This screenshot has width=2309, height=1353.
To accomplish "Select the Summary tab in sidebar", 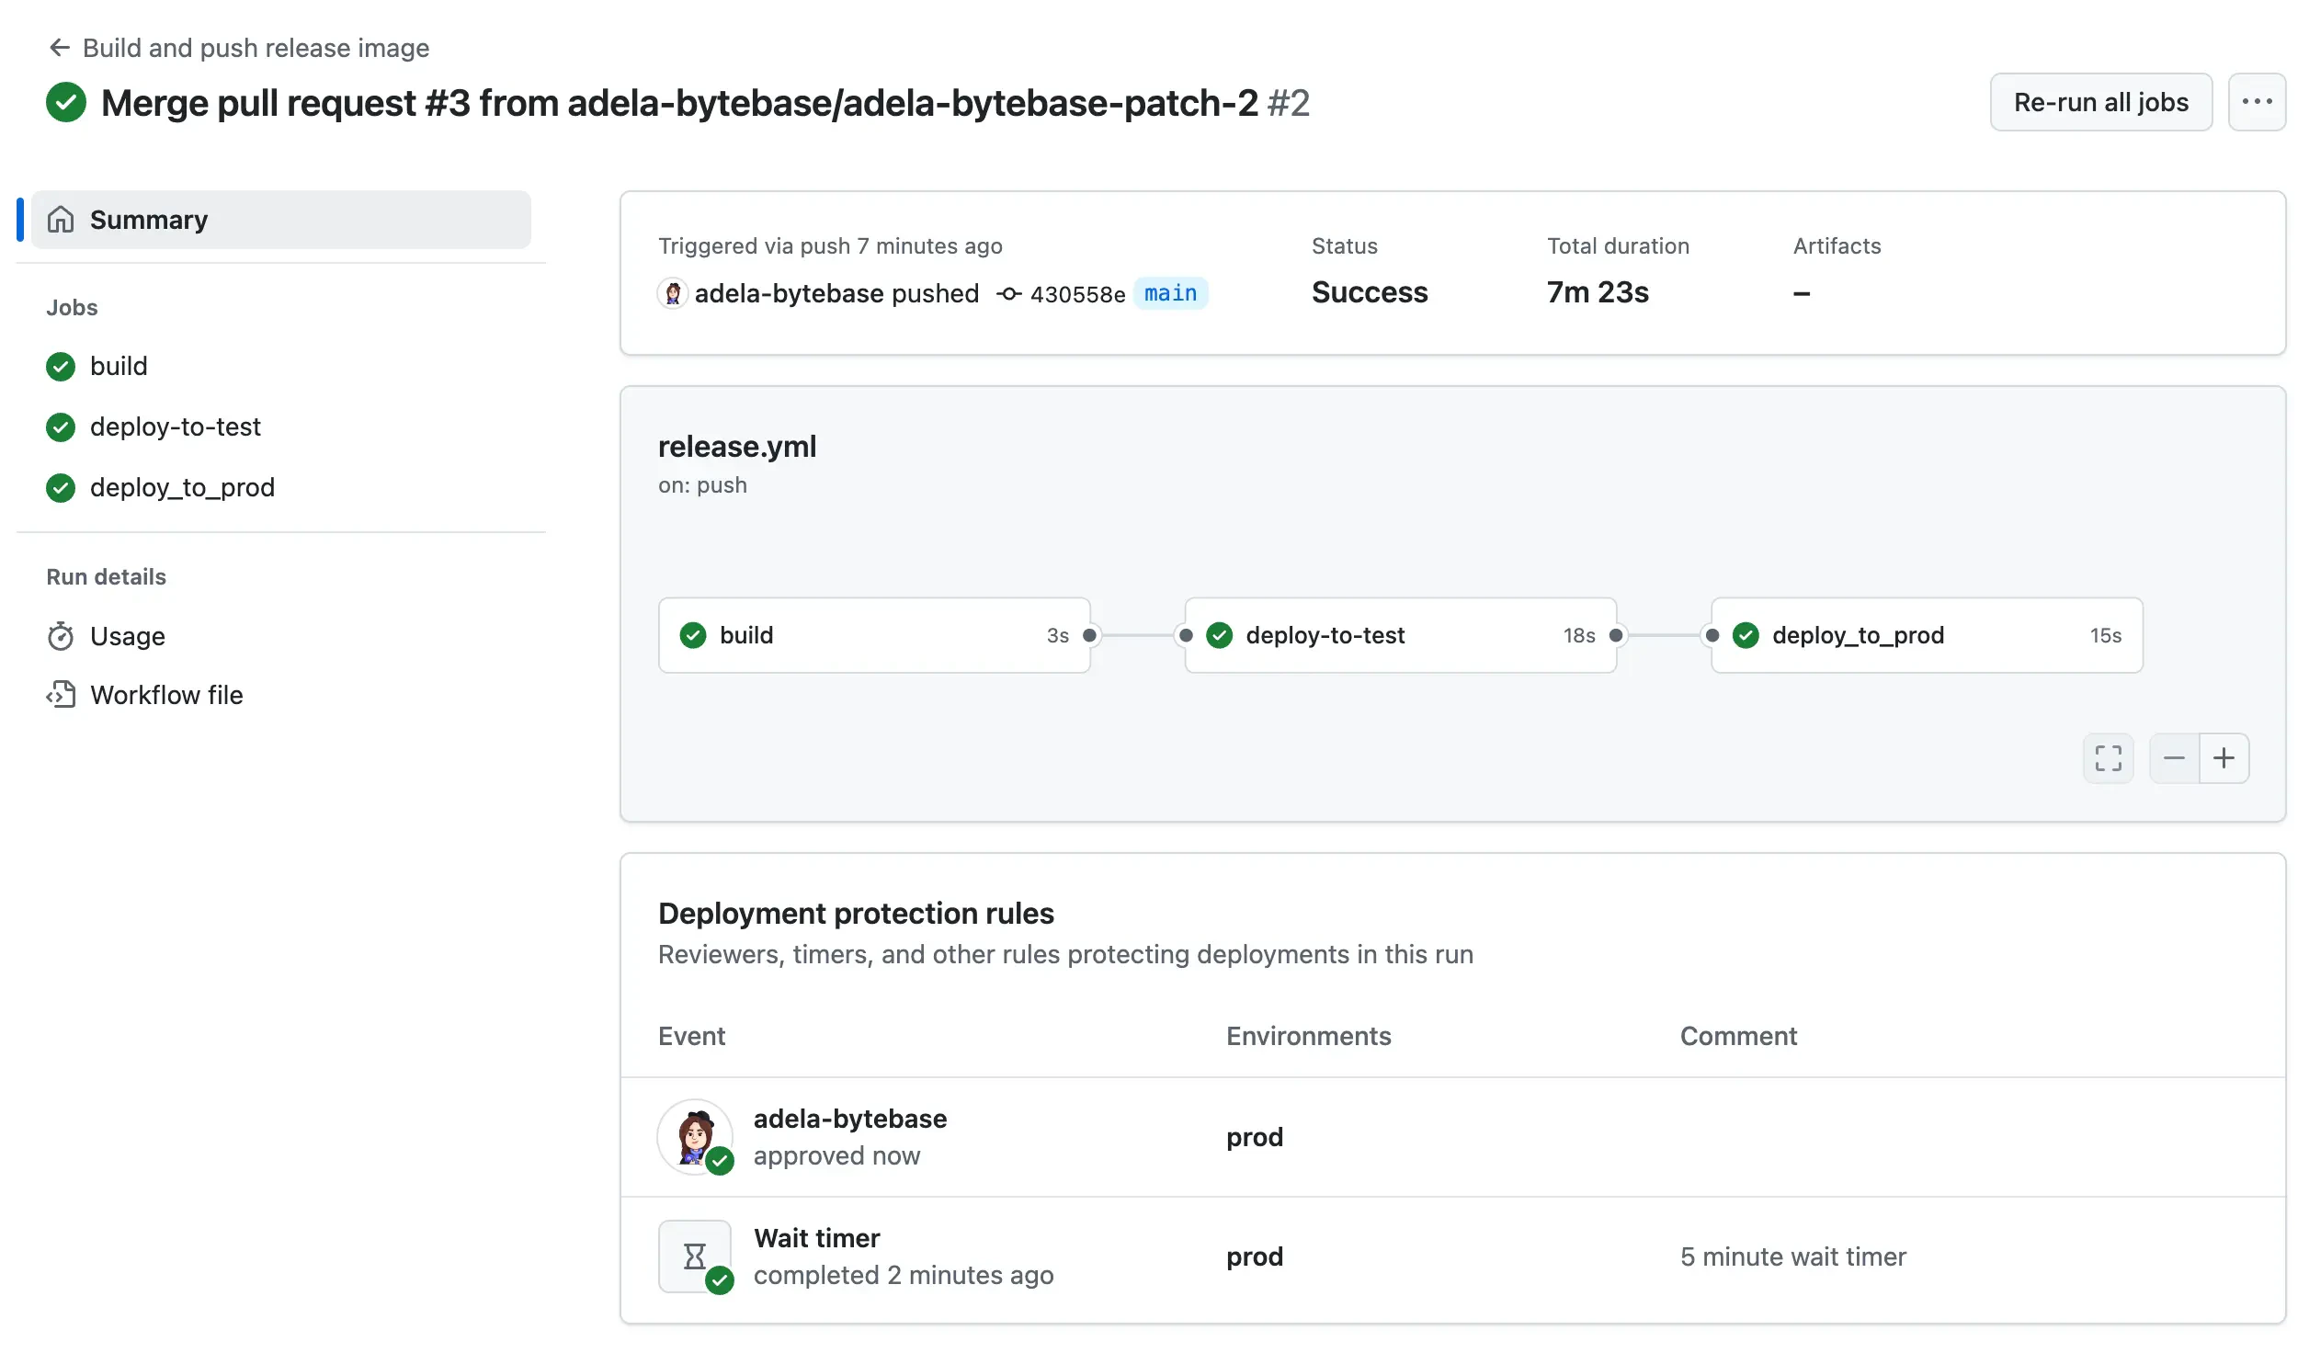I will point(280,220).
